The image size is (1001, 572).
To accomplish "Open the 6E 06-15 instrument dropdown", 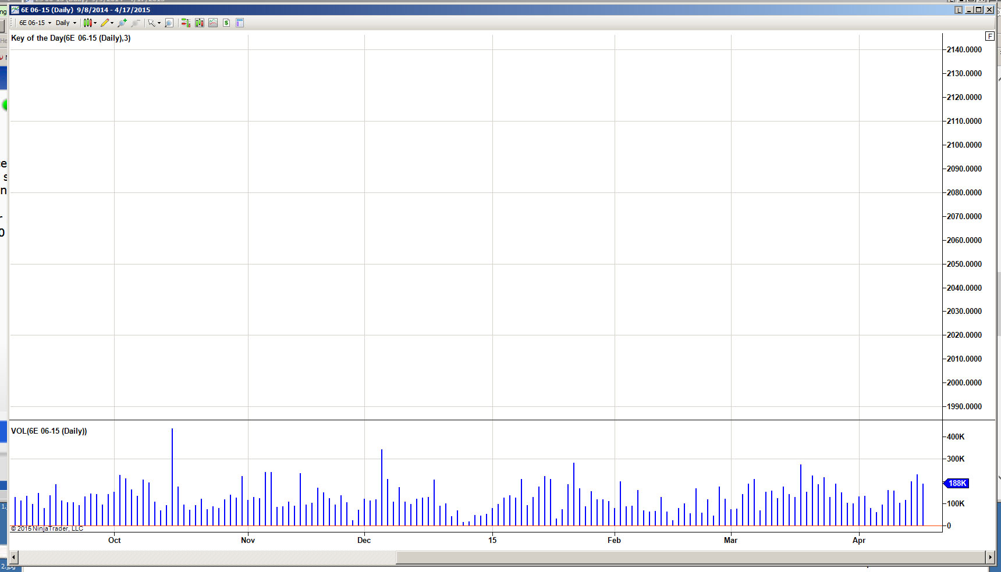I will (x=35, y=23).
